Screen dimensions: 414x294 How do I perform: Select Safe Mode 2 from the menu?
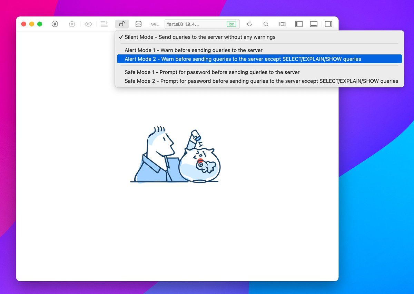pos(261,81)
